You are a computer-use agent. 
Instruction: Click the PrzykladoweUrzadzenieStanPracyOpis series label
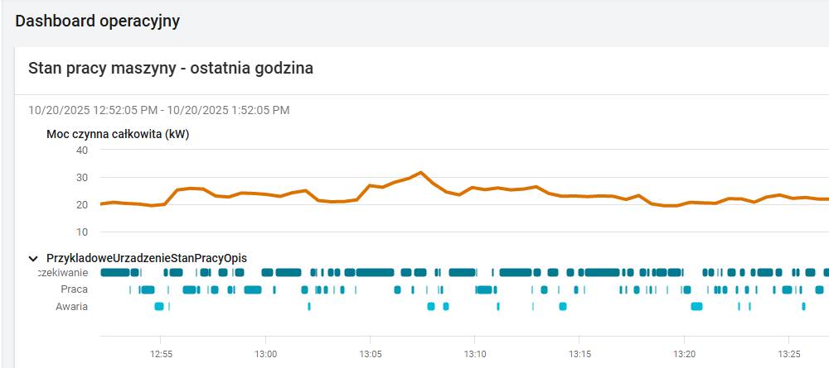tap(147, 258)
